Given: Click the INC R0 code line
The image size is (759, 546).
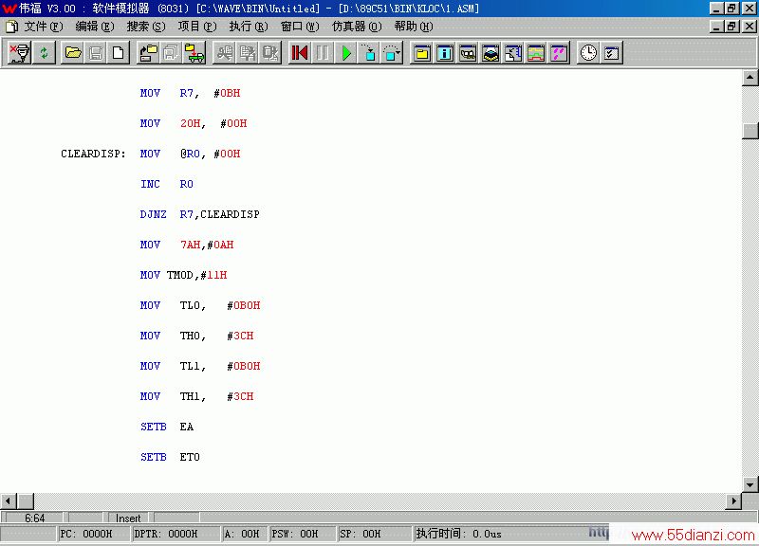Looking at the screenshot, I should (167, 184).
